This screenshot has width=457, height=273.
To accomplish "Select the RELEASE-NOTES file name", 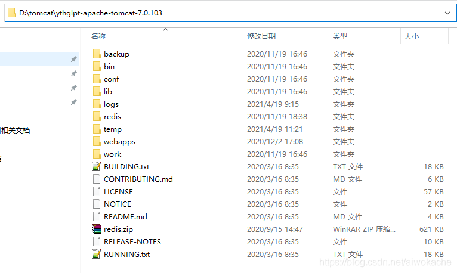I will tap(132, 241).
